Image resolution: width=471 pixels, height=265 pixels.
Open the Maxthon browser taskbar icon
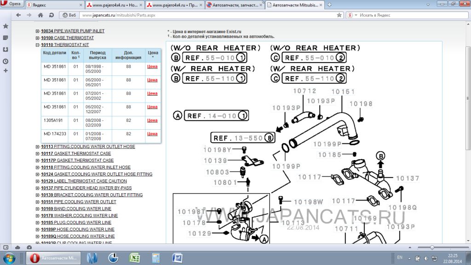[92, 258]
